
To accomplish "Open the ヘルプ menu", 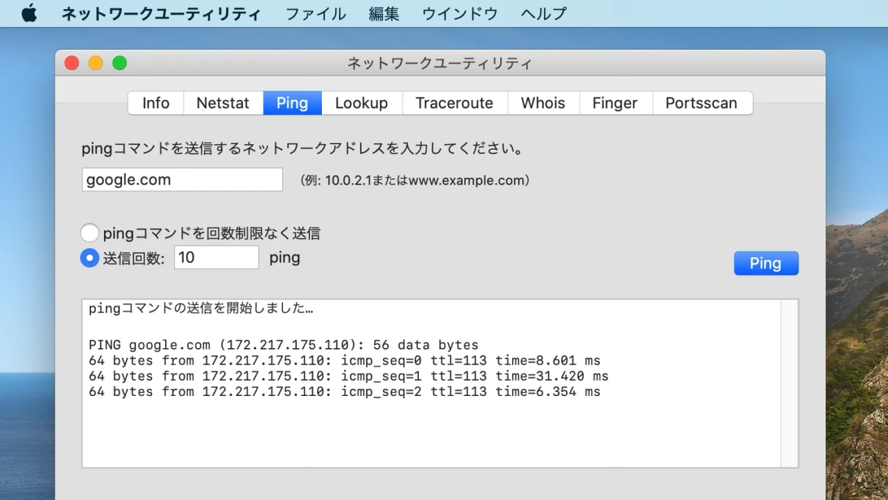I will coord(543,13).
